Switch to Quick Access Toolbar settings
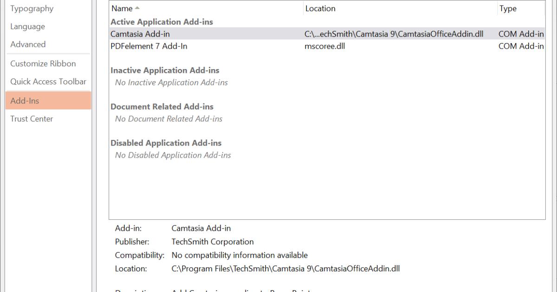 [x=48, y=82]
